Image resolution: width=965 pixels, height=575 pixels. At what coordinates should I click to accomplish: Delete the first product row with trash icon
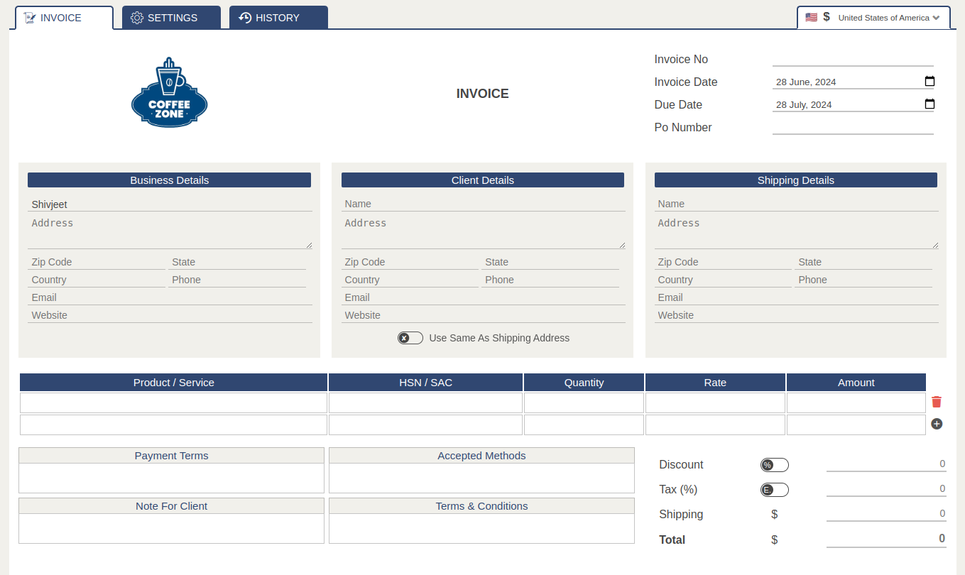pos(936,401)
